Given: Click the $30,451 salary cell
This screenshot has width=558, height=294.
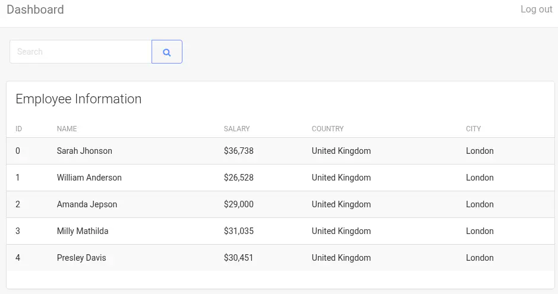Looking at the screenshot, I should [x=238, y=258].
